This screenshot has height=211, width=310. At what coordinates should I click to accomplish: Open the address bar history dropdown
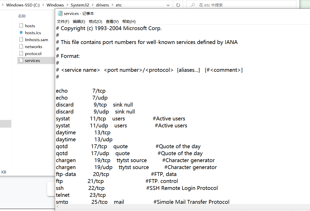pyautogui.click(x=168, y=5)
